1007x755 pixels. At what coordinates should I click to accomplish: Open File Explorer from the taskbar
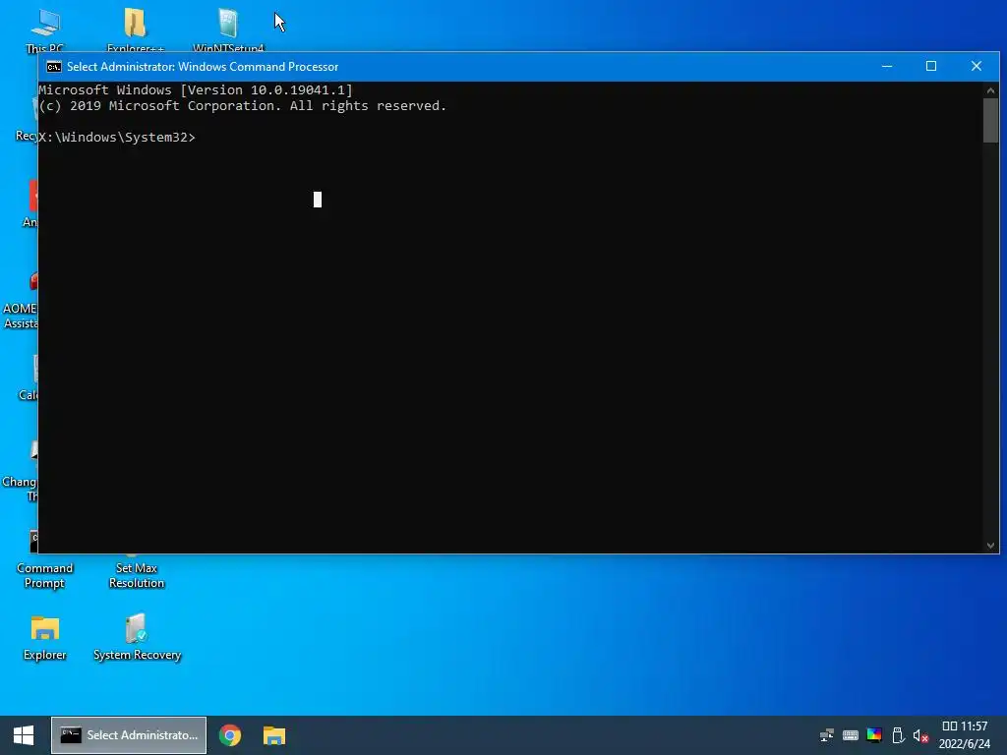coord(274,735)
